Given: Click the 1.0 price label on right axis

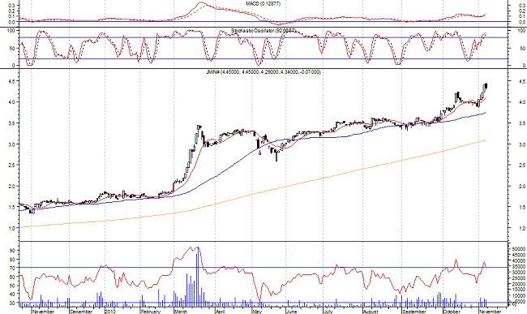Looking at the screenshot, I should coord(522,229).
